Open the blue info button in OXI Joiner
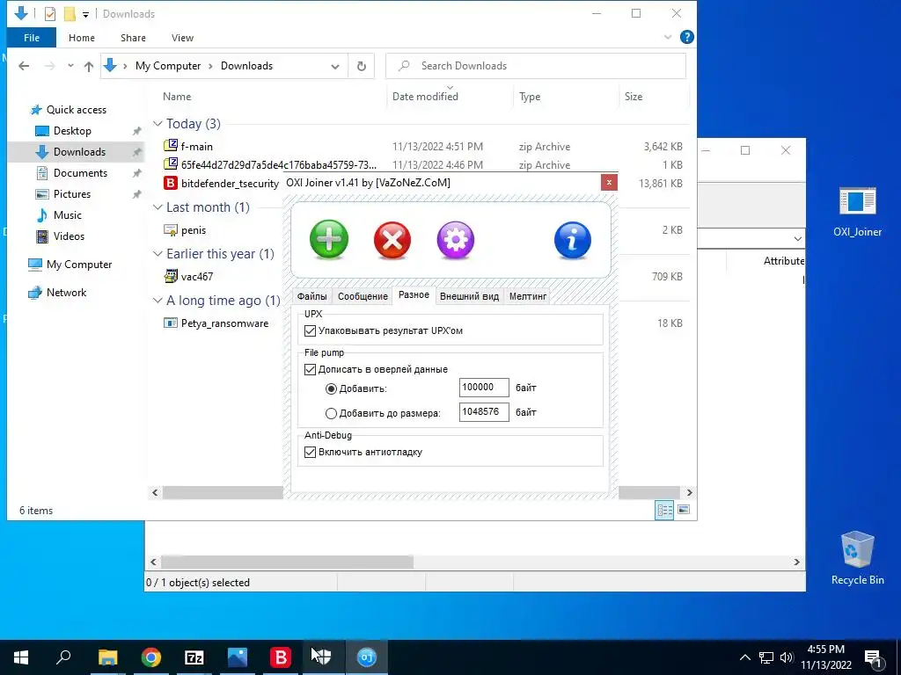Screen dimensions: 901x675 [572, 240]
